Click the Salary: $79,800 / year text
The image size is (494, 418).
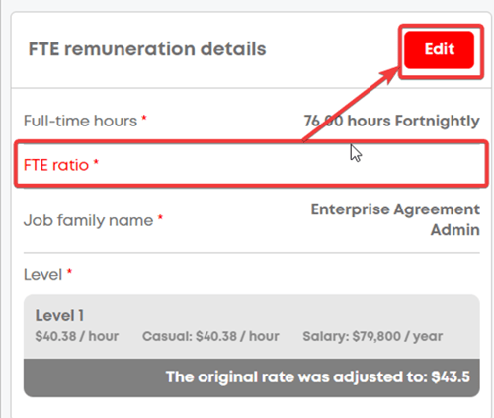(372, 336)
